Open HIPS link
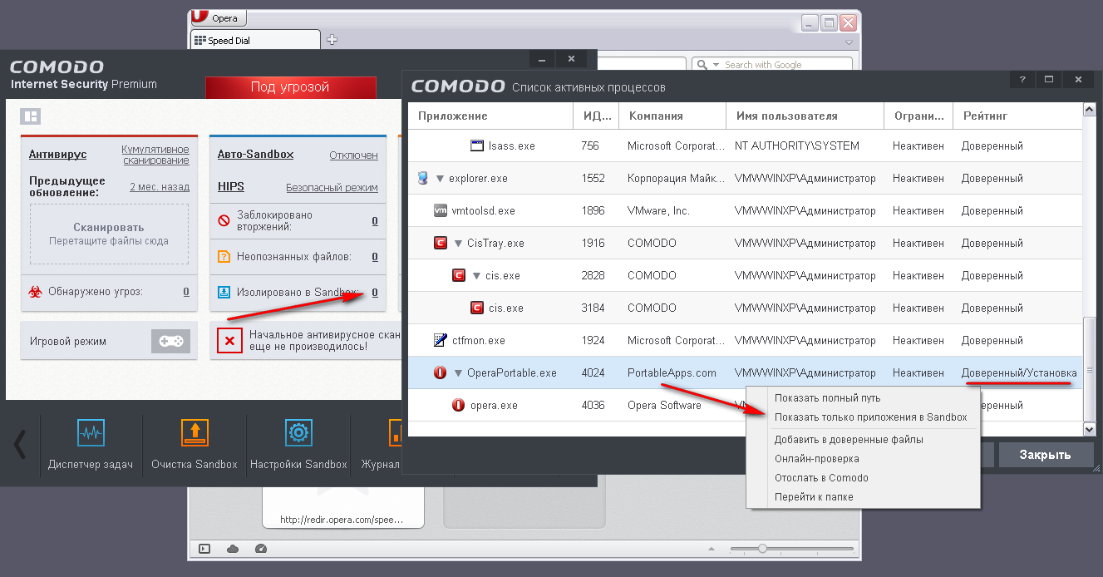 [x=231, y=187]
